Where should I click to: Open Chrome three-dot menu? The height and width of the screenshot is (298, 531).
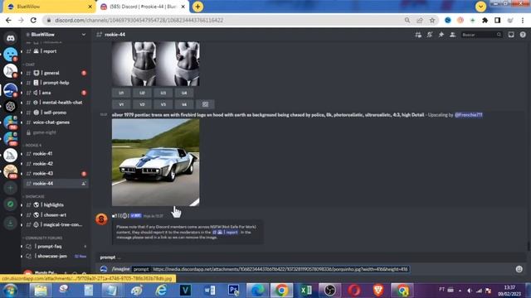pos(523,20)
